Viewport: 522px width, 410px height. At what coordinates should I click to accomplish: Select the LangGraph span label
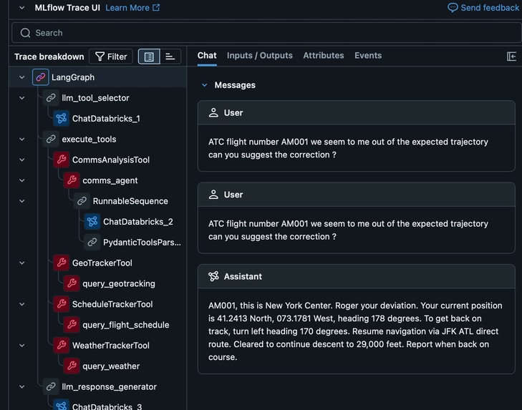point(73,77)
